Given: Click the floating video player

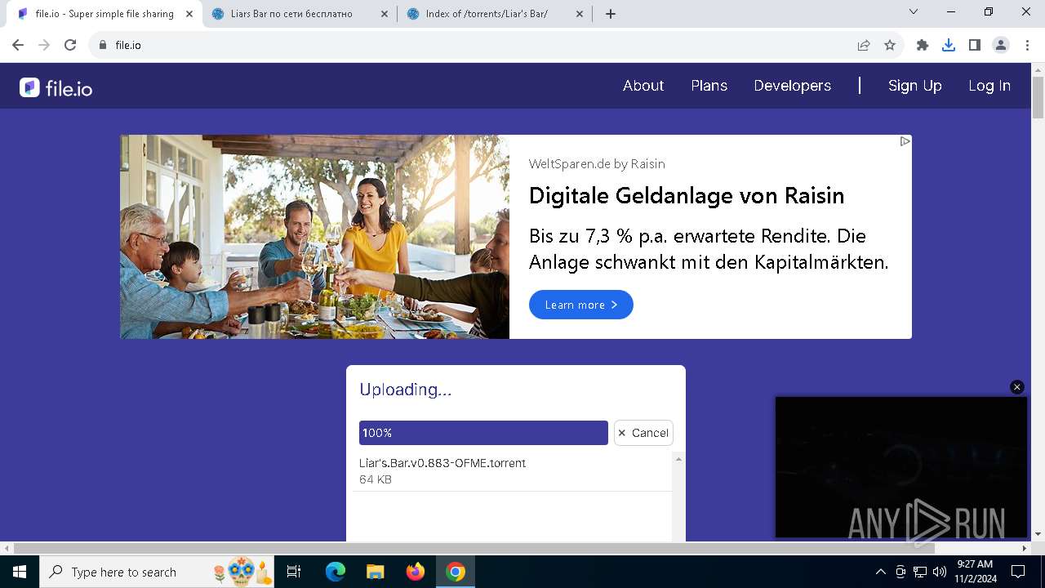Looking at the screenshot, I should [x=901, y=467].
